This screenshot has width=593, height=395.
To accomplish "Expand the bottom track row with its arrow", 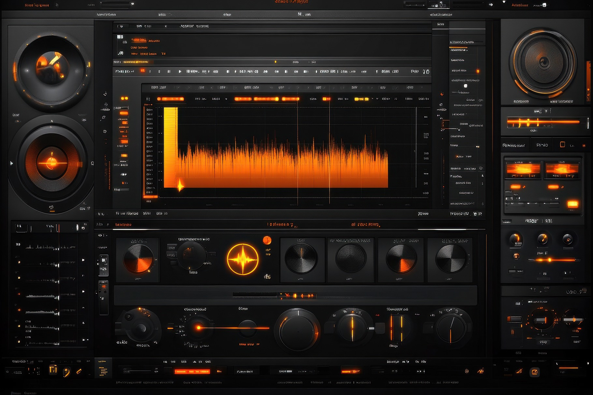I will coord(84,340).
